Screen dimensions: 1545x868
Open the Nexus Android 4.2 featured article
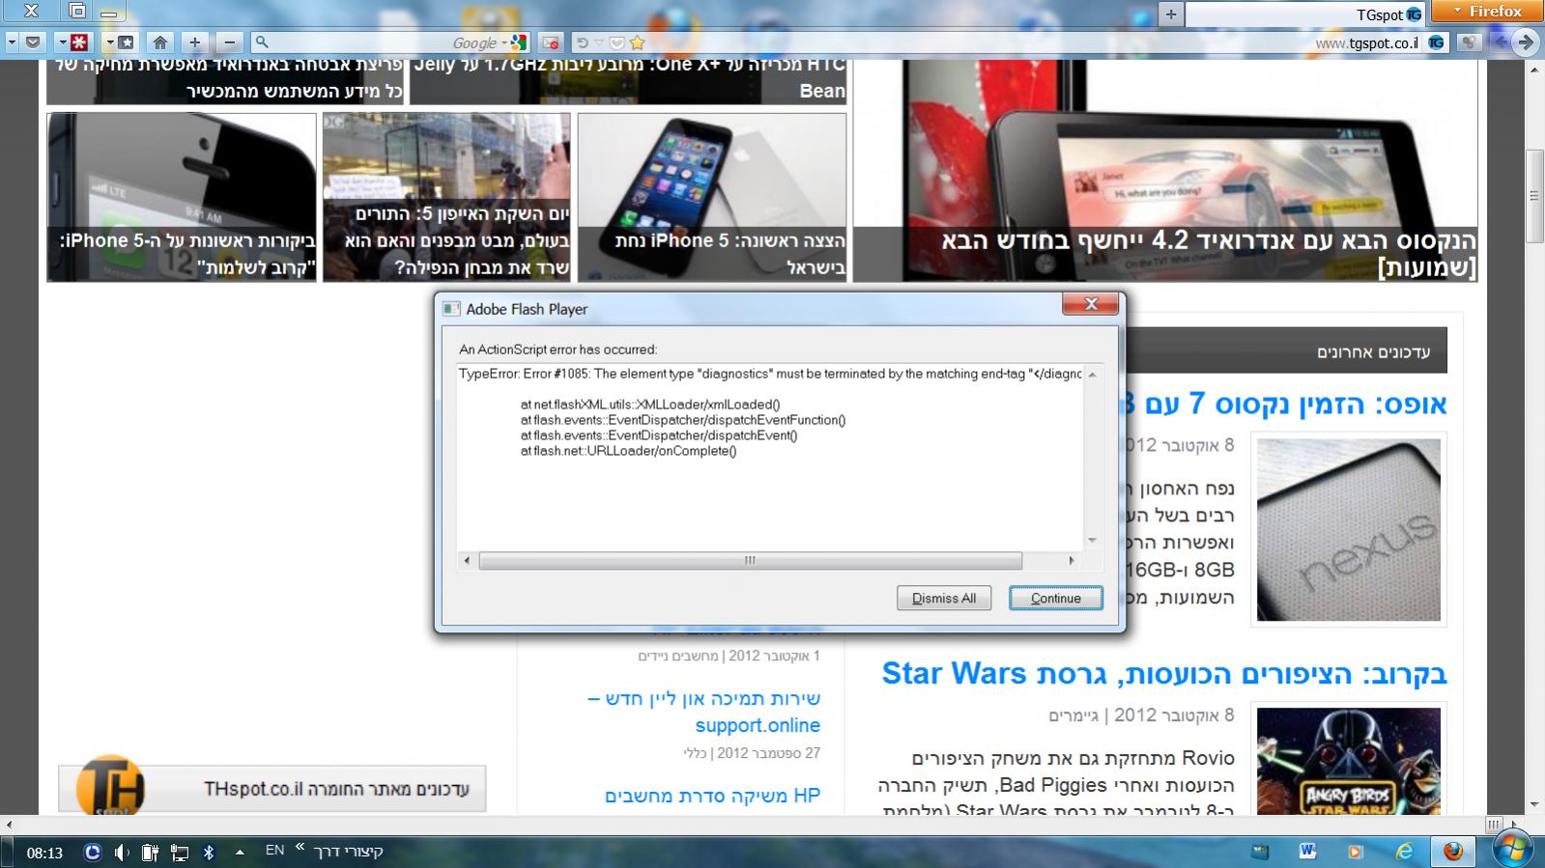1165,171
